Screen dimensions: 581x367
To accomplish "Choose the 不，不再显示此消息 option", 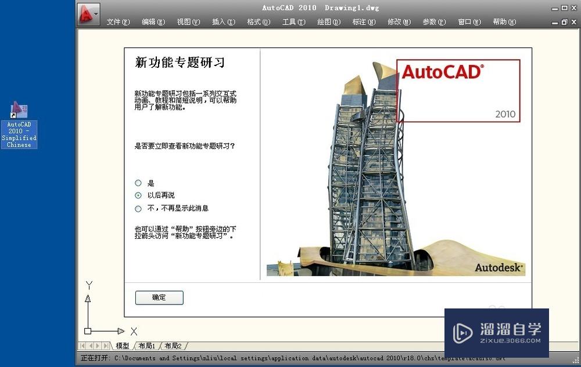I will click(137, 208).
